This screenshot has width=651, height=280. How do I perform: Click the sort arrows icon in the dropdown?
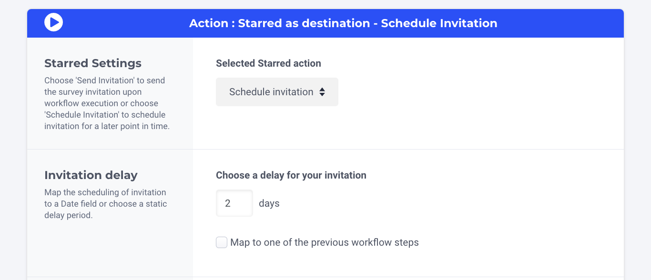click(322, 92)
